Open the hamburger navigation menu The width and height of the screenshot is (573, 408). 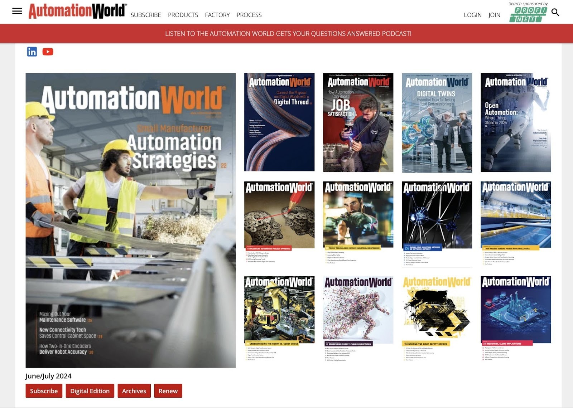tap(17, 11)
